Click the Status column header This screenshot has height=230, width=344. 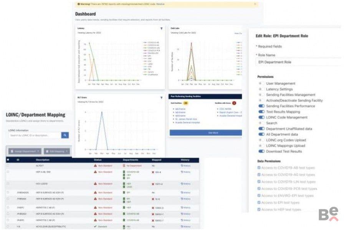point(98,160)
